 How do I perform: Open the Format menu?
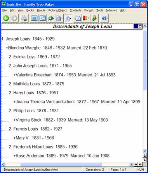[89, 11]
